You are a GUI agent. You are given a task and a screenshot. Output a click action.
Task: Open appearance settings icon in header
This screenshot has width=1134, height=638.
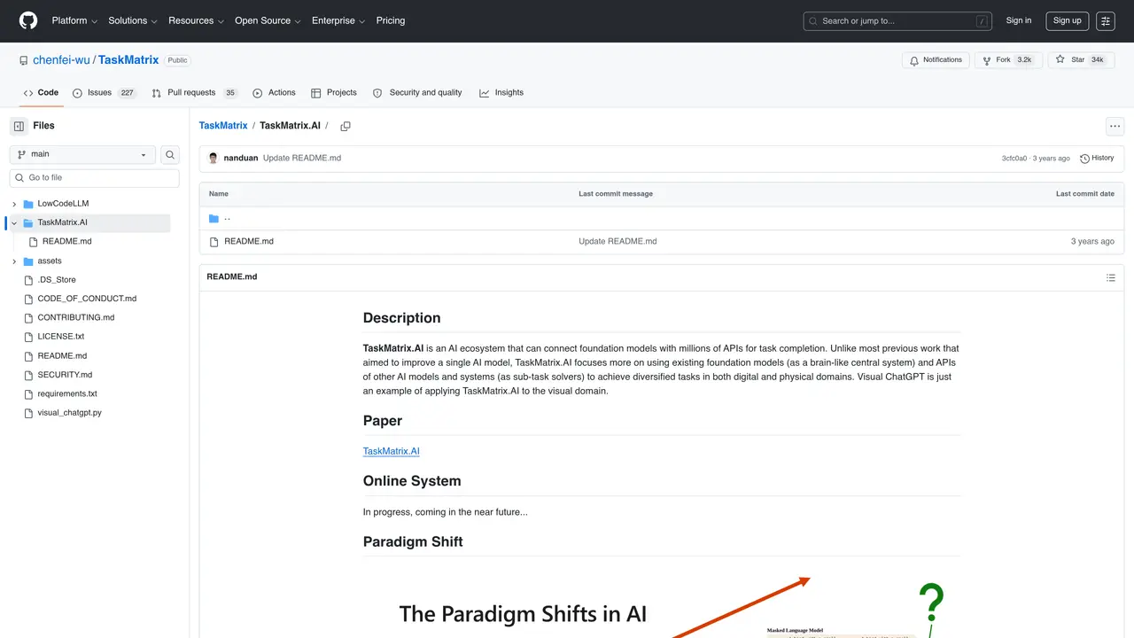pyautogui.click(x=1105, y=20)
